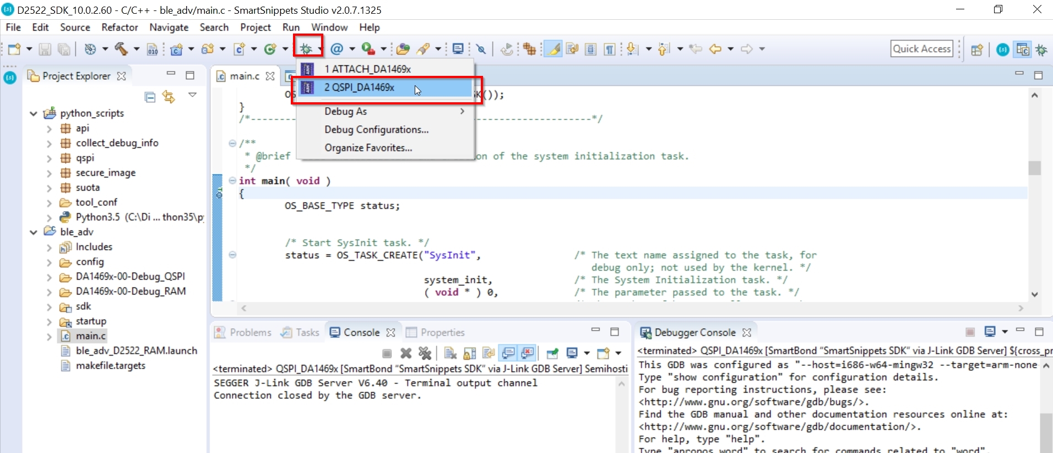Click the New class green C icon
1053x453 pixels.
270,49
